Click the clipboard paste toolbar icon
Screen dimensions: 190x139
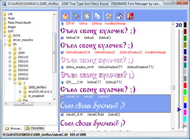[x=87, y=16]
